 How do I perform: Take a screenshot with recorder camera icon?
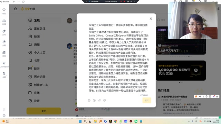(x=128, y=1)
